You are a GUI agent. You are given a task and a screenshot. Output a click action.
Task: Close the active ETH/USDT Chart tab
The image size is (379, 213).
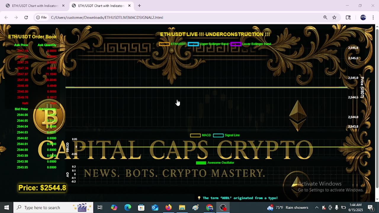[x=129, y=6]
